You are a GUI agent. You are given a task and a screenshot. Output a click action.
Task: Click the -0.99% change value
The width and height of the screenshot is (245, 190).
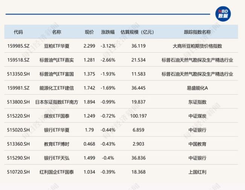click(x=108, y=102)
